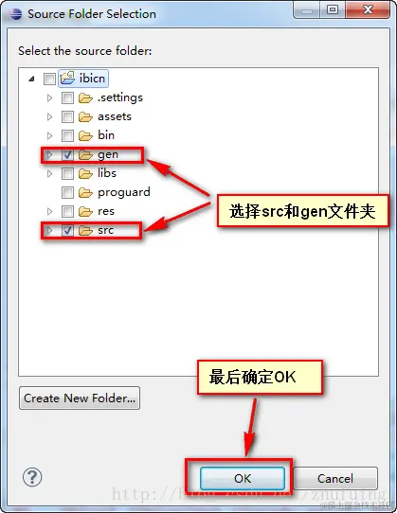Select the proguard folder icon
Viewport: 397px width, 513px height.
click(x=85, y=192)
